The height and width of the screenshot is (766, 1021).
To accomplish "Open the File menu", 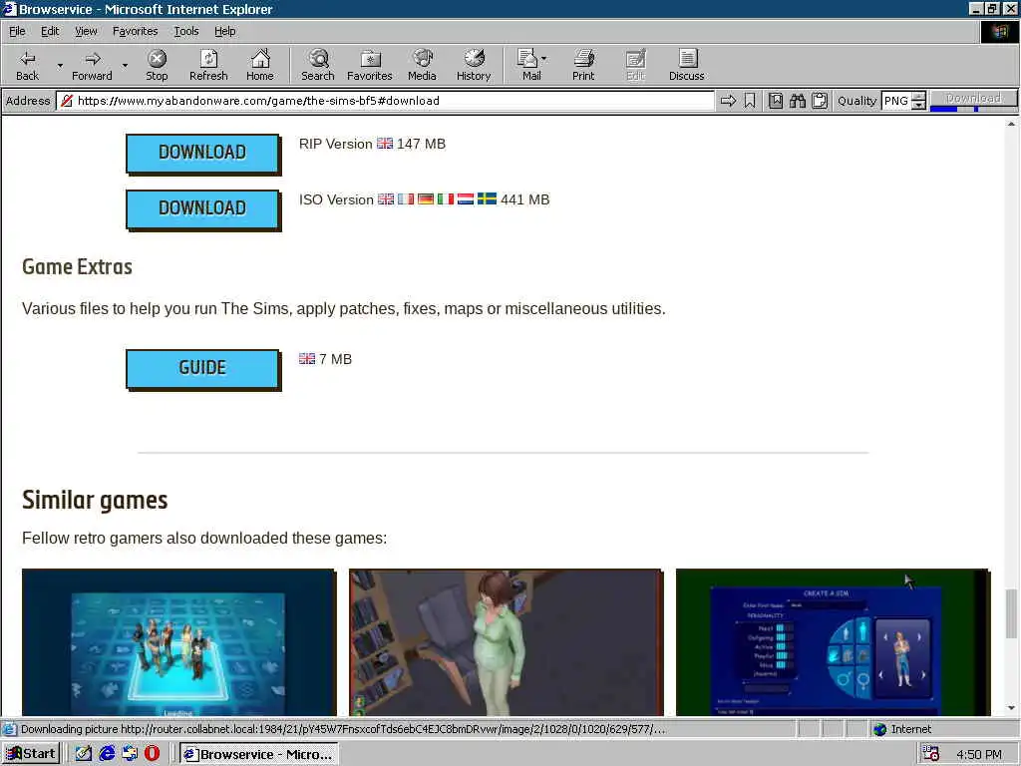I will click(x=17, y=31).
